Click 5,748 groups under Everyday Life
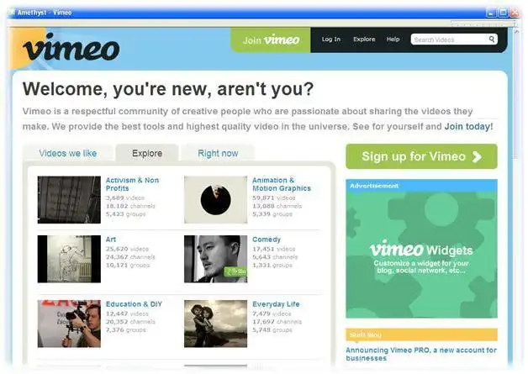Screen dimensions: 528x374 point(272,330)
